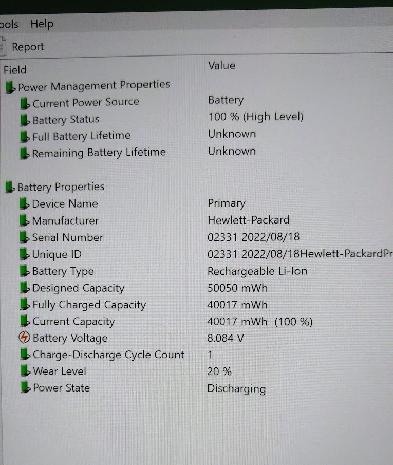Image resolution: width=393 pixels, height=465 pixels.
Task: Select the Battery Voltage field label
Action: (70, 339)
